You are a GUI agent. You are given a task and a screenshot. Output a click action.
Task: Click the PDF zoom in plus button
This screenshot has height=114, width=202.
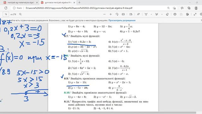pos(110,14)
